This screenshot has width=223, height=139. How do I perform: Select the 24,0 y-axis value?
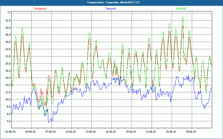[x=8, y=49]
